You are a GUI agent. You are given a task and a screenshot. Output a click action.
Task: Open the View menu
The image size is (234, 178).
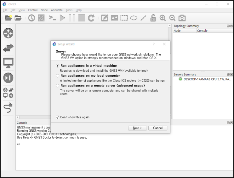[x=22, y=10]
